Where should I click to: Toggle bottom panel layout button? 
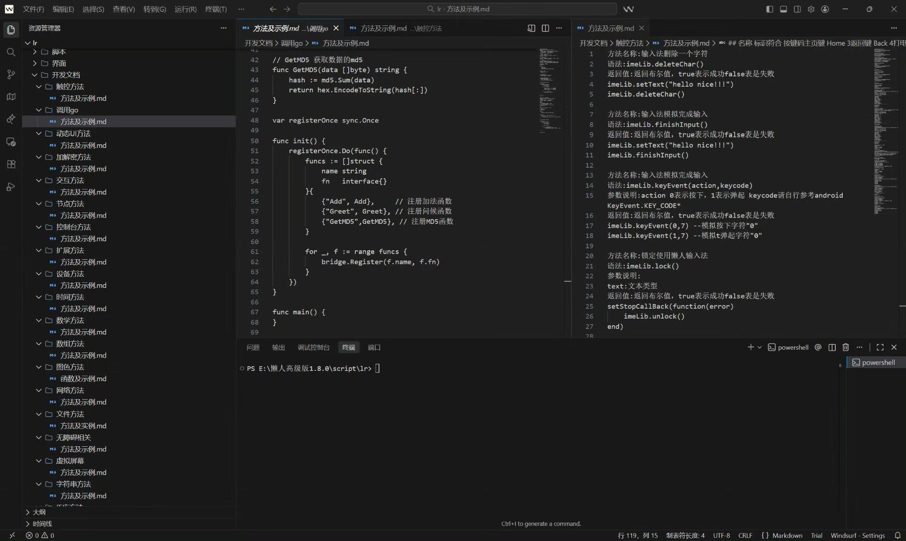[x=783, y=9]
